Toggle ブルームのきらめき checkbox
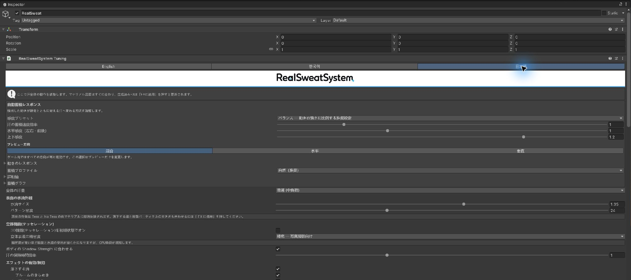This screenshot has width=631, height=280. click(278, 275)
